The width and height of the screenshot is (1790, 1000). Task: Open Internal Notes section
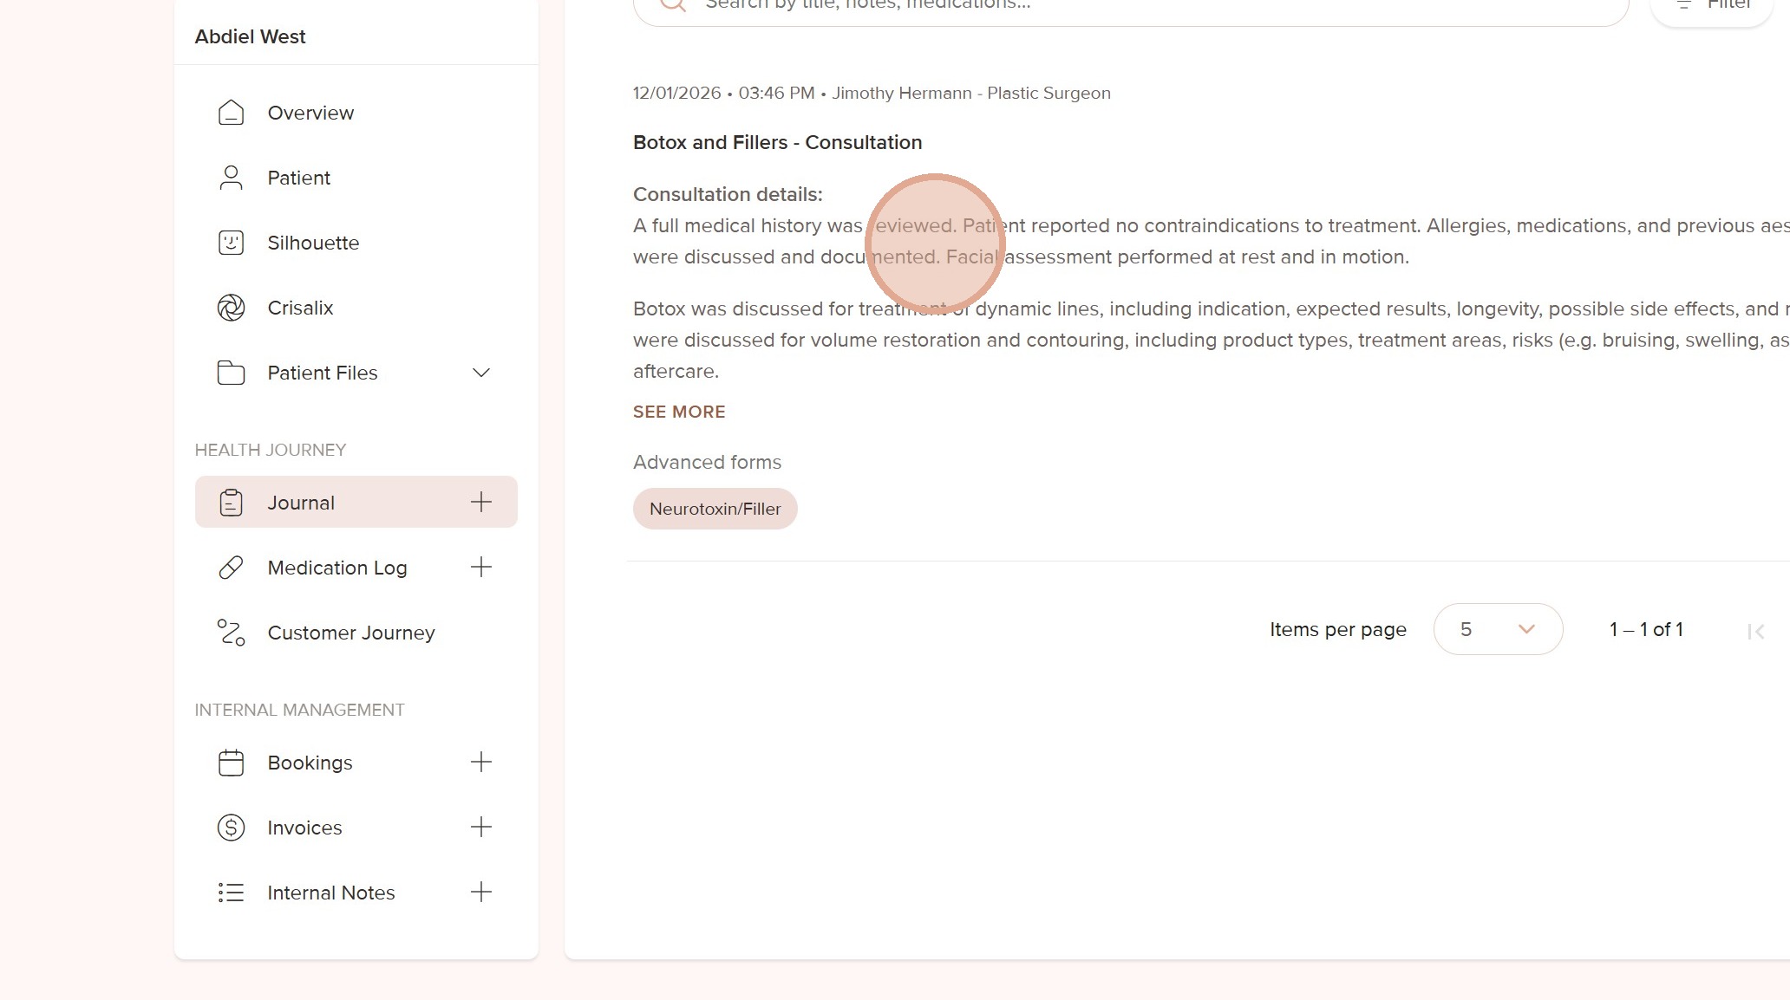coord(330,893)
